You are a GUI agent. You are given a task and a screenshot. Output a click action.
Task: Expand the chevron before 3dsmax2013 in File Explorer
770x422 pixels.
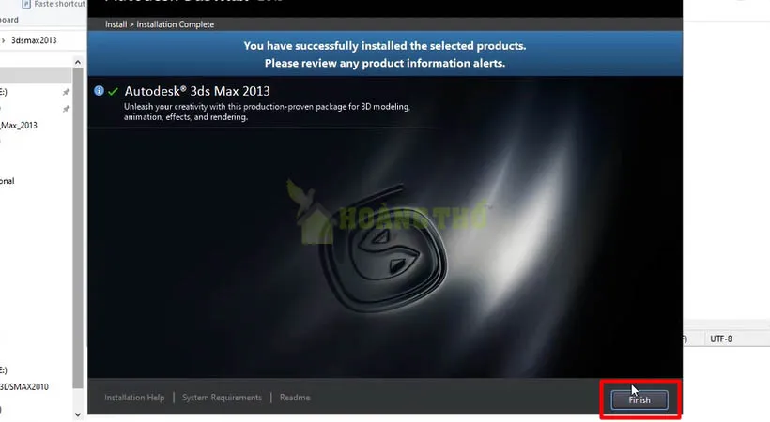4,40
